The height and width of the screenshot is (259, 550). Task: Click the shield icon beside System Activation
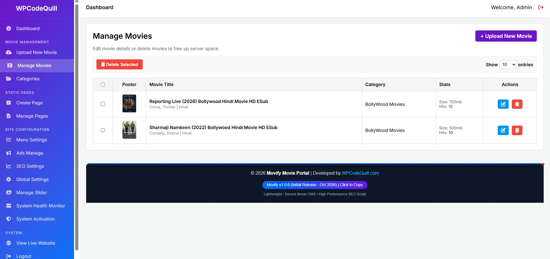point(9,219)
